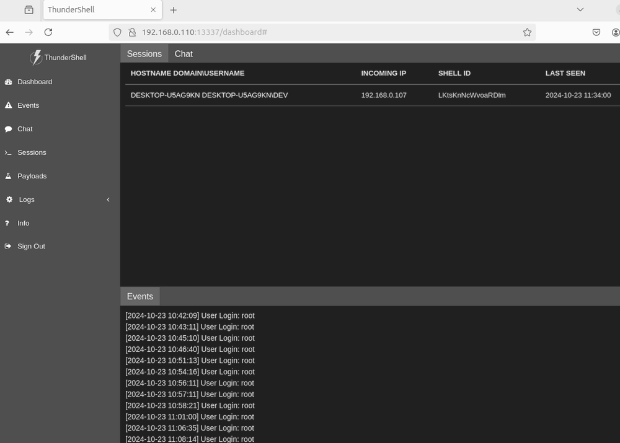The width and height of the screenshot is (620, 443).
Task: Open the Firefox account icon
Action: point(616,32)
